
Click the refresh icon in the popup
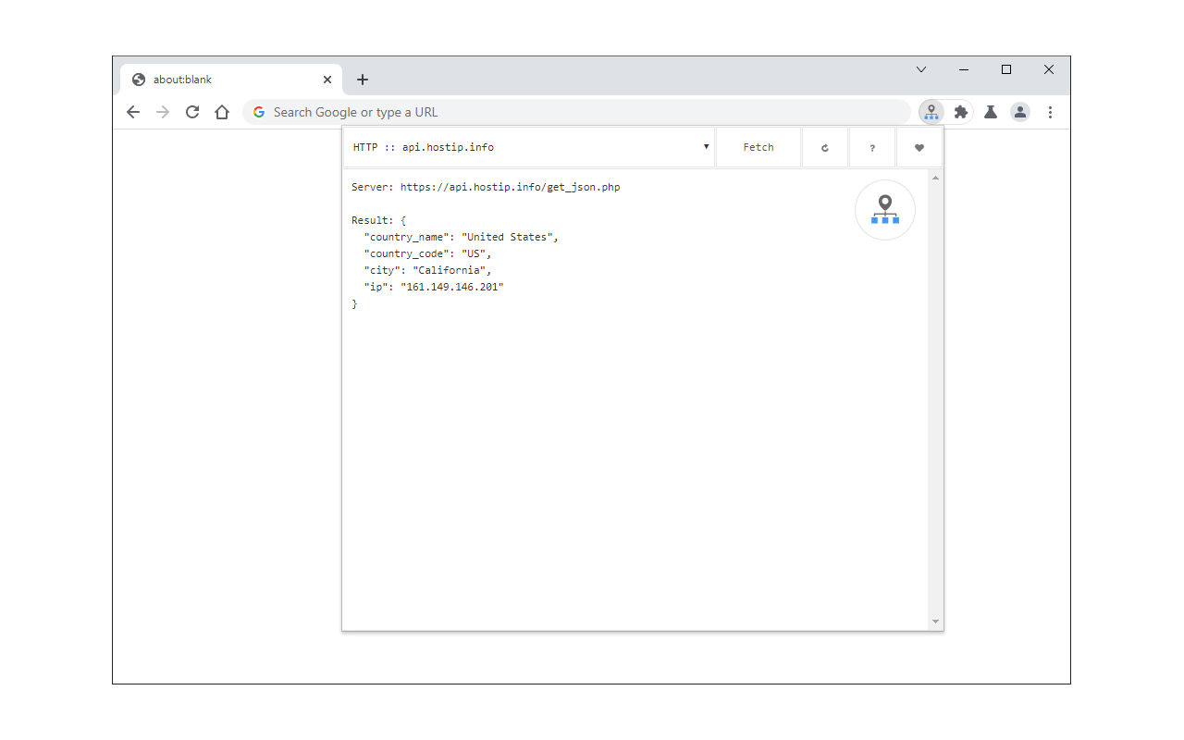click(825, 148)
